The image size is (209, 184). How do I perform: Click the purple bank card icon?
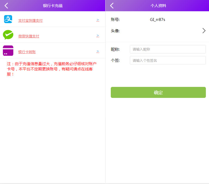[x=8, y=51]
